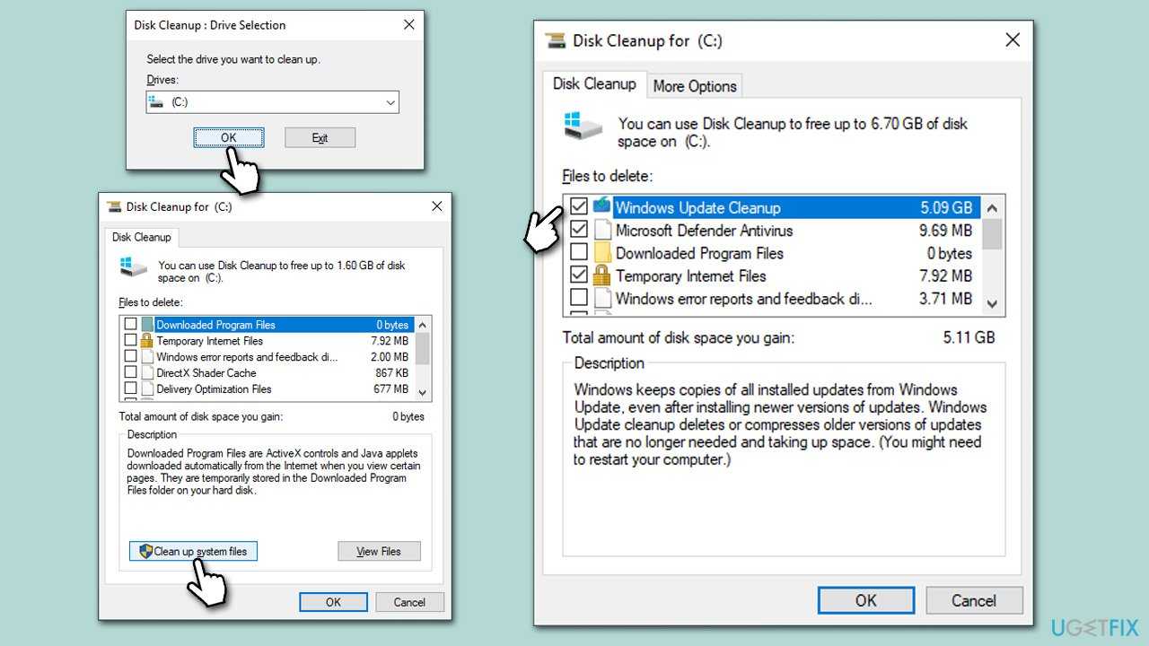Click the "5.11 GB" total space value
Viewport: 1149px width, 646px height.
pyautogui.click(x=969, y=338)
